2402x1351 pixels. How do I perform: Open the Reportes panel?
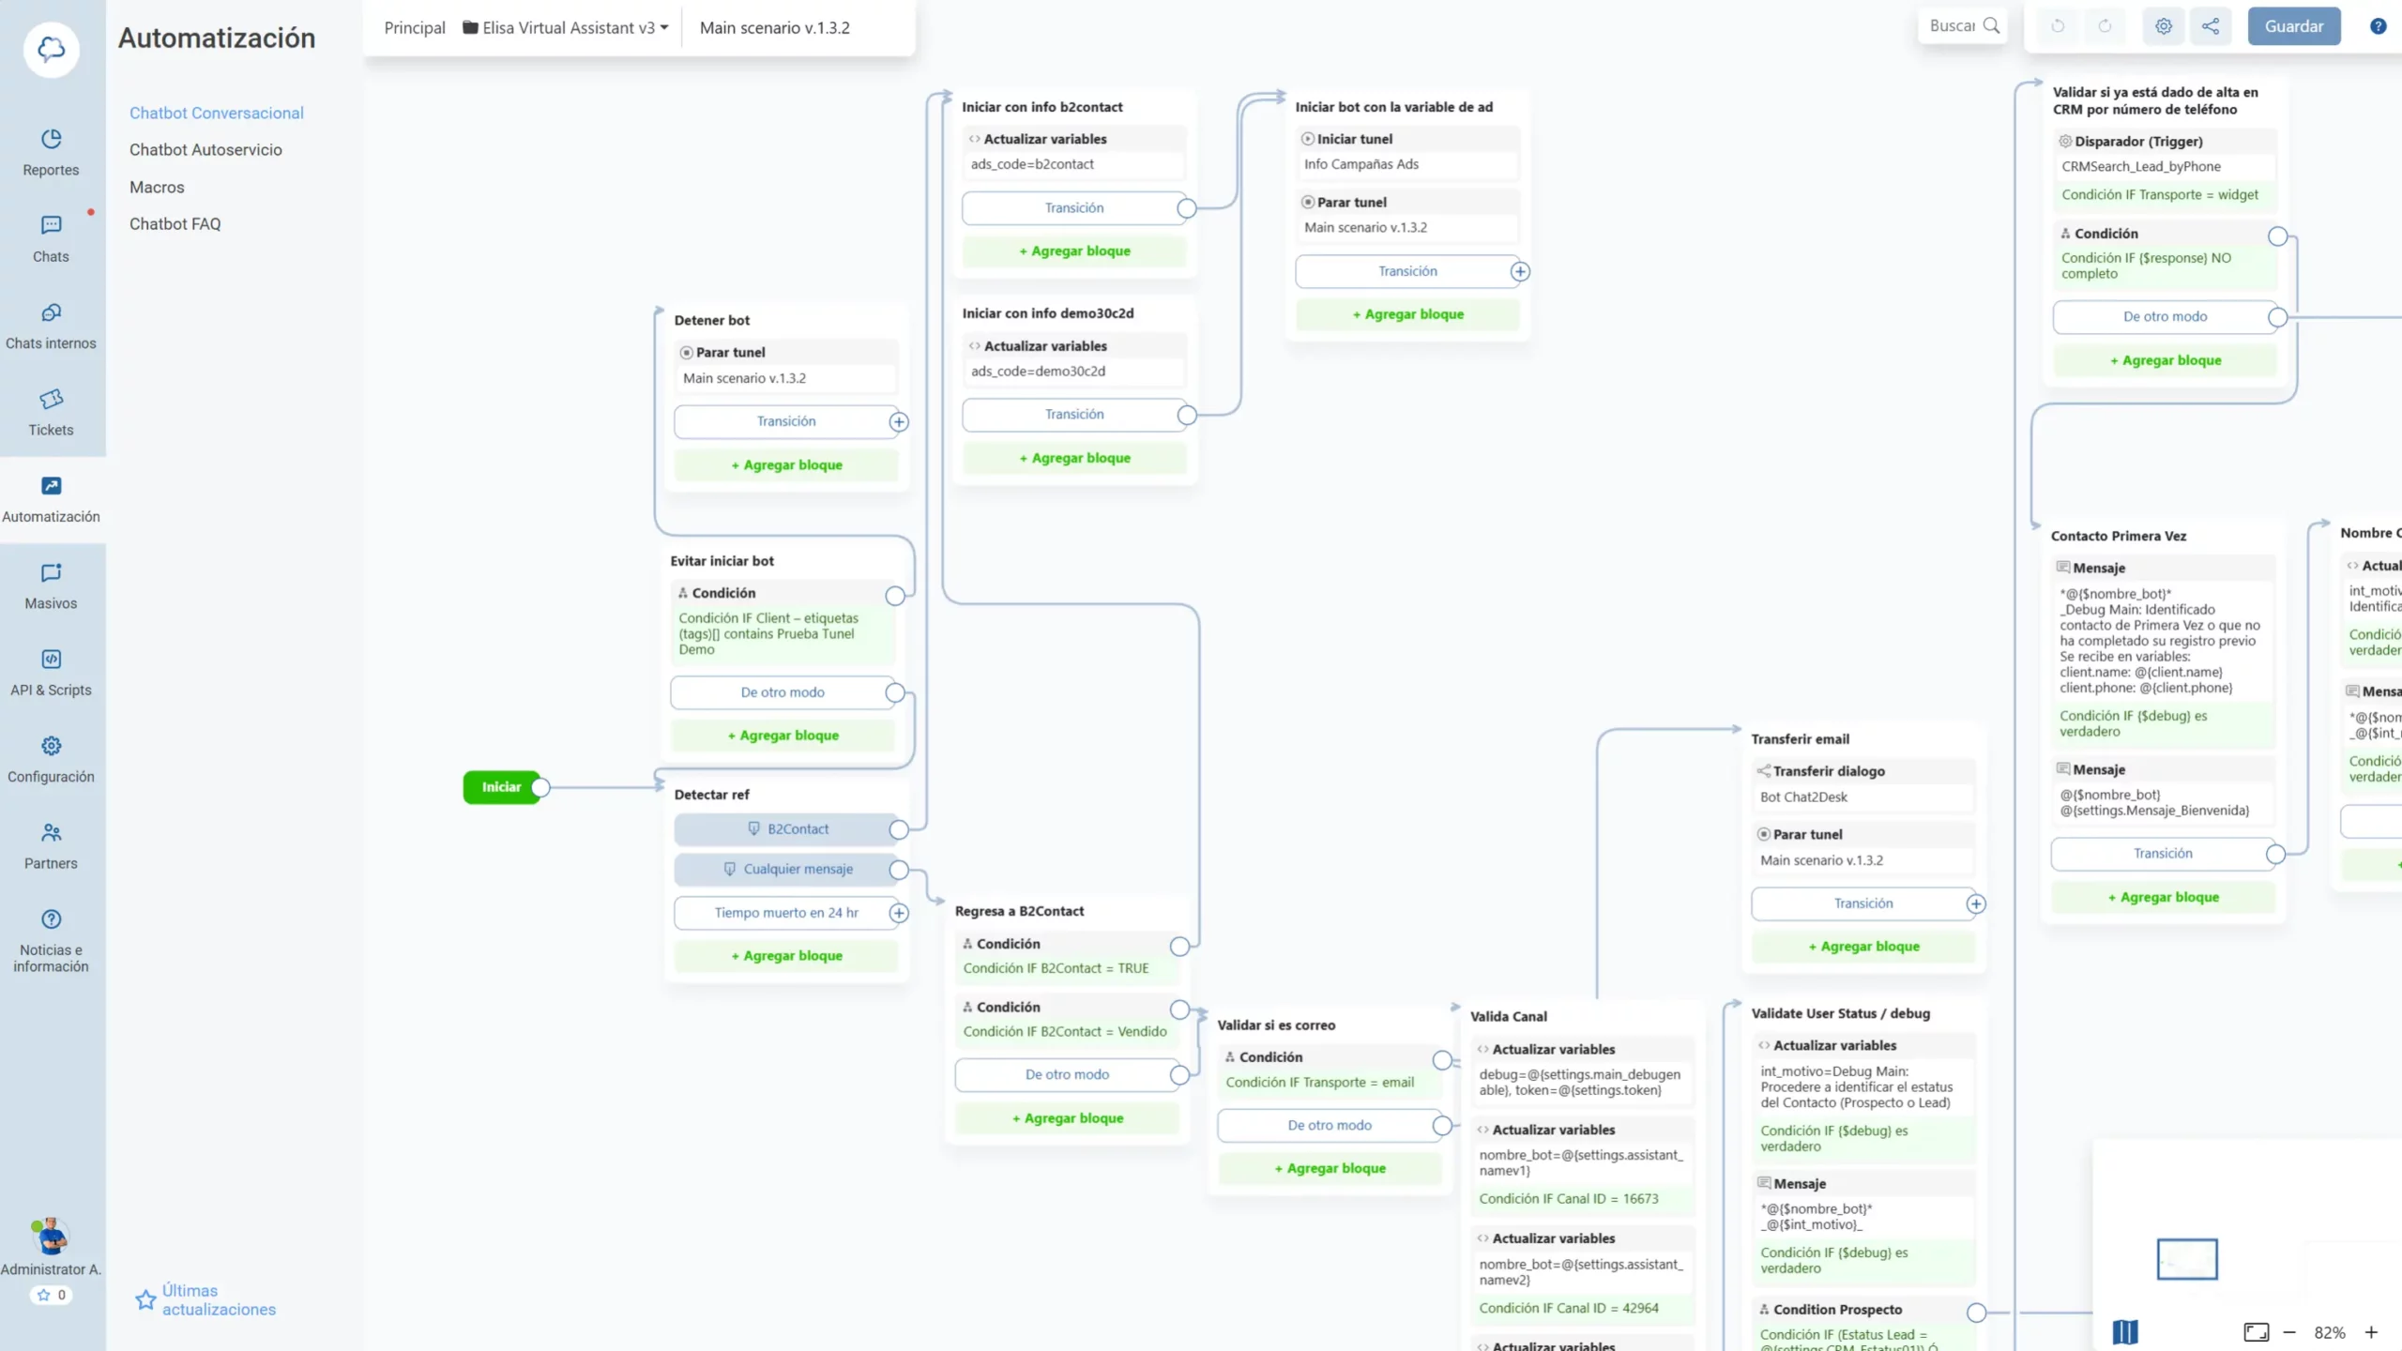(51, 153)
